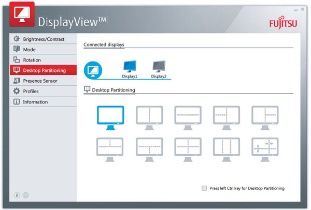
Task: Select the Display1 monitor
Action: tap(130, 69)
